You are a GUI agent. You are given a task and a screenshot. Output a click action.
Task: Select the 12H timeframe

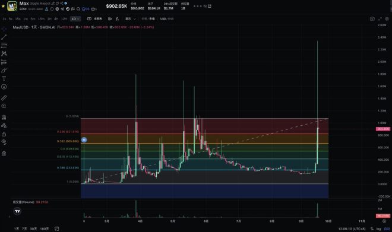[64, 19]
